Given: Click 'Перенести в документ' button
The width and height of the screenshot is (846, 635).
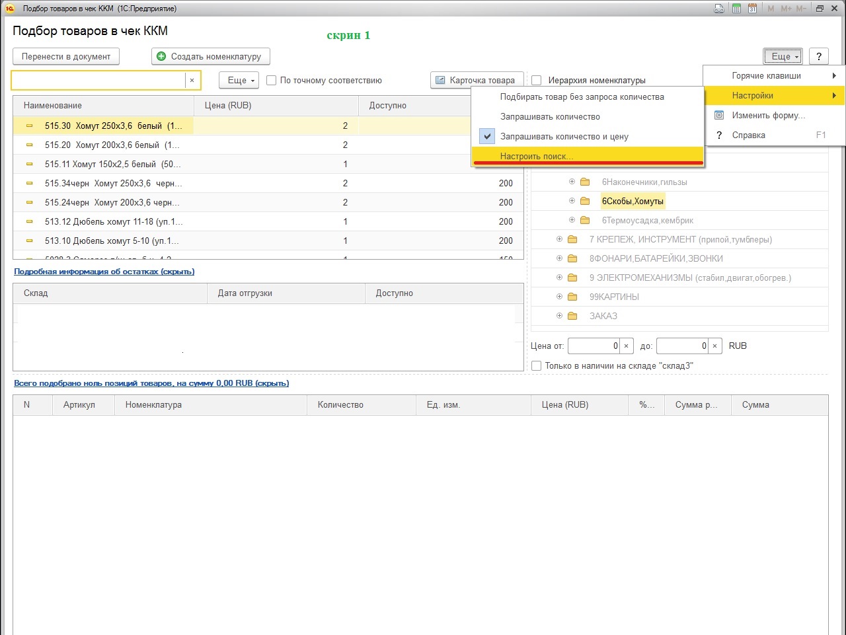Looking at the screenshot, I should 66,56.
